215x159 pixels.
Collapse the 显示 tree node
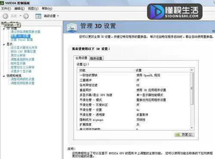tap(4, 45)
